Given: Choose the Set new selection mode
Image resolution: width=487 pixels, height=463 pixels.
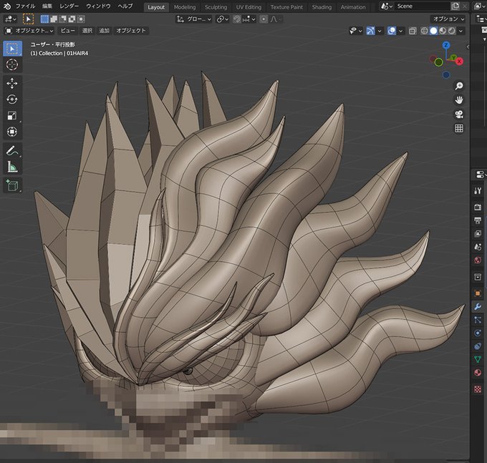Looking at the screenshot, I should [x=44, y=19].
